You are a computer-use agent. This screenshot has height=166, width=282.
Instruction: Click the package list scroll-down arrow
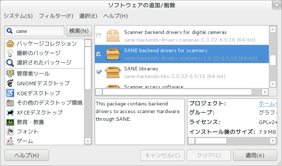(x=273, y=84)
